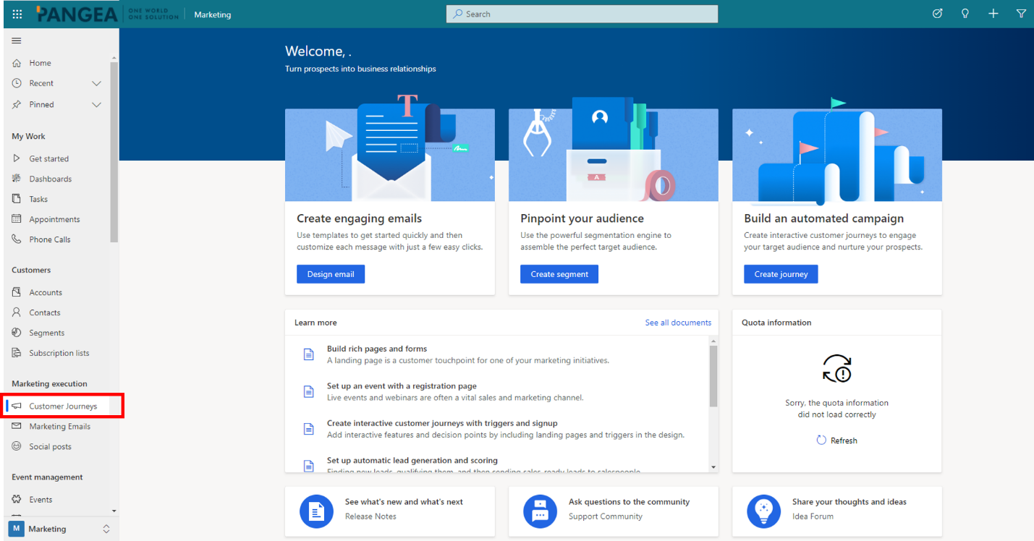Open the lightbulb search assistance icon
The width and height of the screenshot is (1034, 541).
(x=965, y=13)
